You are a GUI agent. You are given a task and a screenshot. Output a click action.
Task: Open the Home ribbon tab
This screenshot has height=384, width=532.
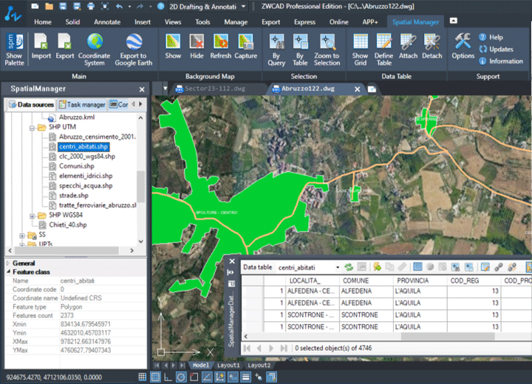click(43, 22)
